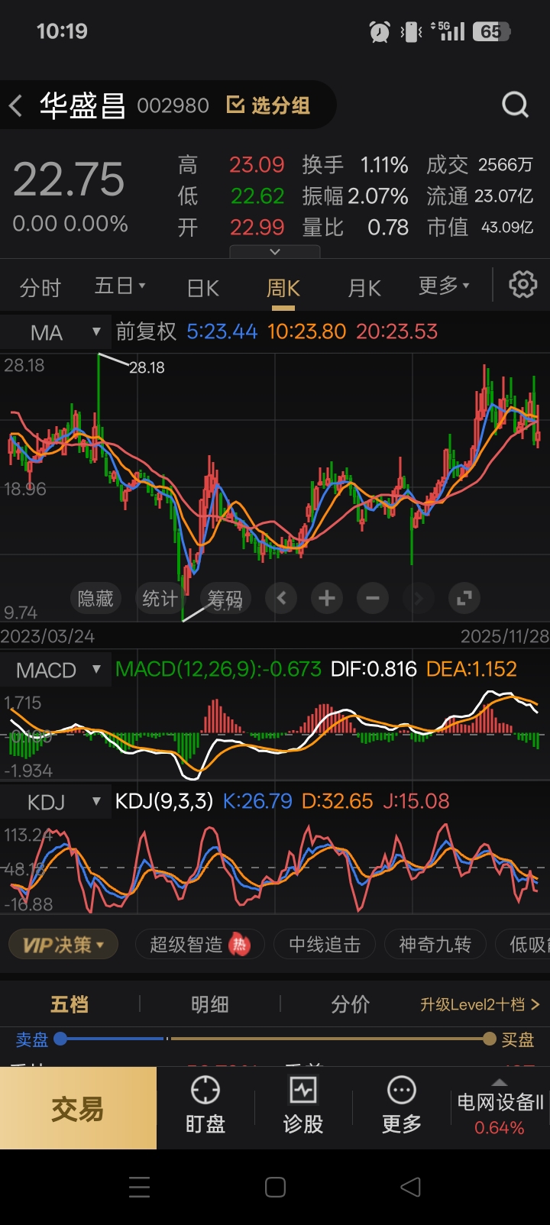Tap 买盘 slider endpoint
Image resolution: width=550 pixels, height=1225 pixels.
(x=490, y=1039)
